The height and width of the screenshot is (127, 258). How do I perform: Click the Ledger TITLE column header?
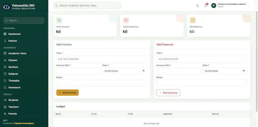(94, 114)
